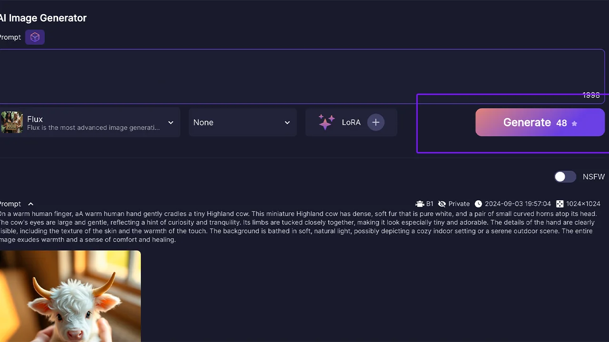Open the None style dropdown
Viewport: 609px width, 342px height.
242,122
